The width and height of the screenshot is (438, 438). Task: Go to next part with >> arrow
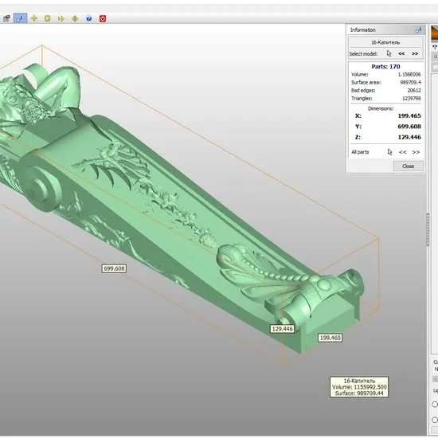[416, 152]
